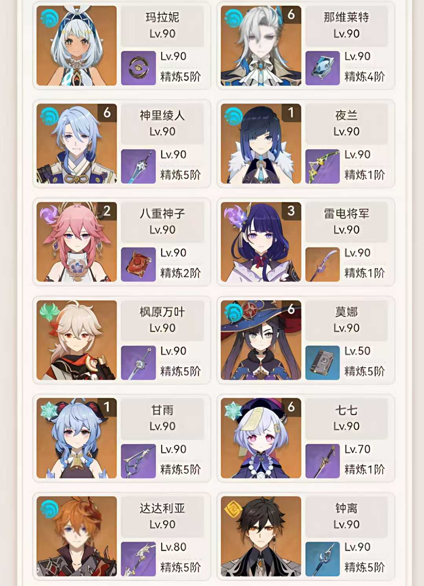Open Tartaglia's Lv.80 bow weapon icon
This screenshot has height=586, width=424.
point(138,559)
